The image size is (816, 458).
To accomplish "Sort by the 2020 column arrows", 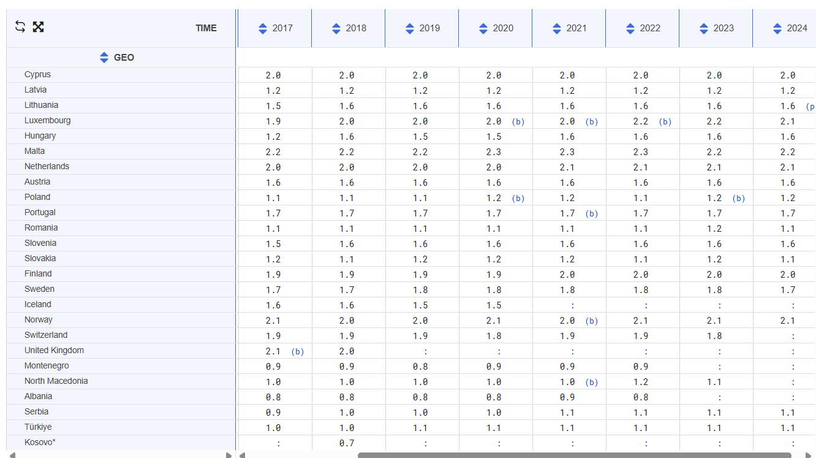I will click(x=483, y=28).
